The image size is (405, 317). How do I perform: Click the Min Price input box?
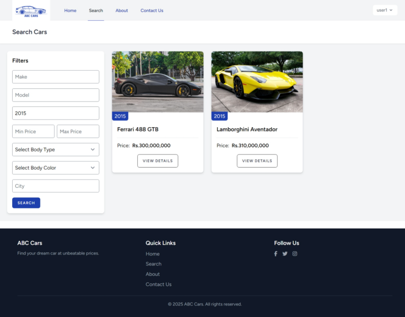33,131
